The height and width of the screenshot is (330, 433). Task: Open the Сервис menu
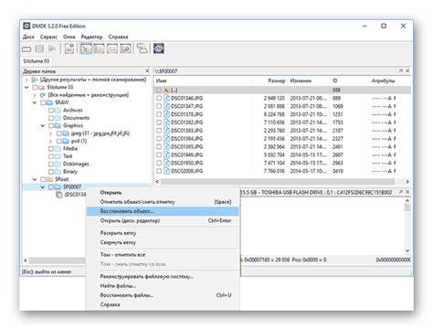[x=48, y=37]
